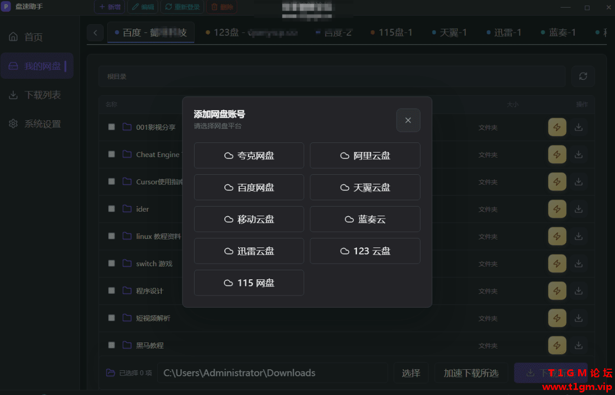Choose 夸克网盘 in the add-account dialog
615x395 pixels.
click(249, 156)
